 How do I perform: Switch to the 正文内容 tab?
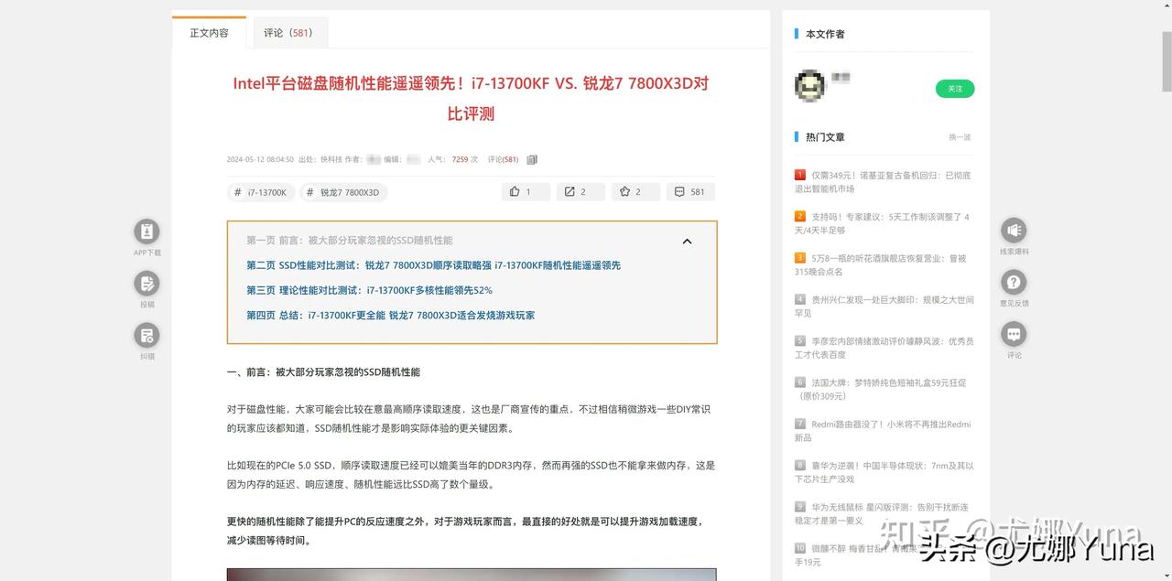tap(209, 32)
